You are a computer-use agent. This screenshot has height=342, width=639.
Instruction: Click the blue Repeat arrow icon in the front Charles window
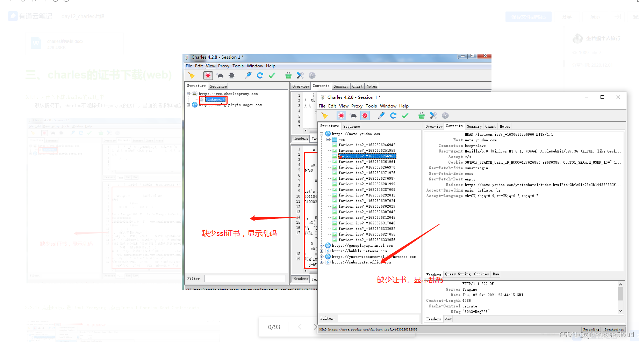tap(393, 116)
